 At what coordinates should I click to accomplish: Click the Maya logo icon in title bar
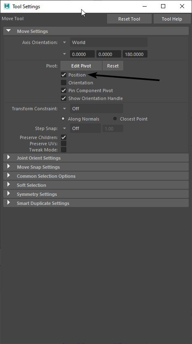click(7, 6)
